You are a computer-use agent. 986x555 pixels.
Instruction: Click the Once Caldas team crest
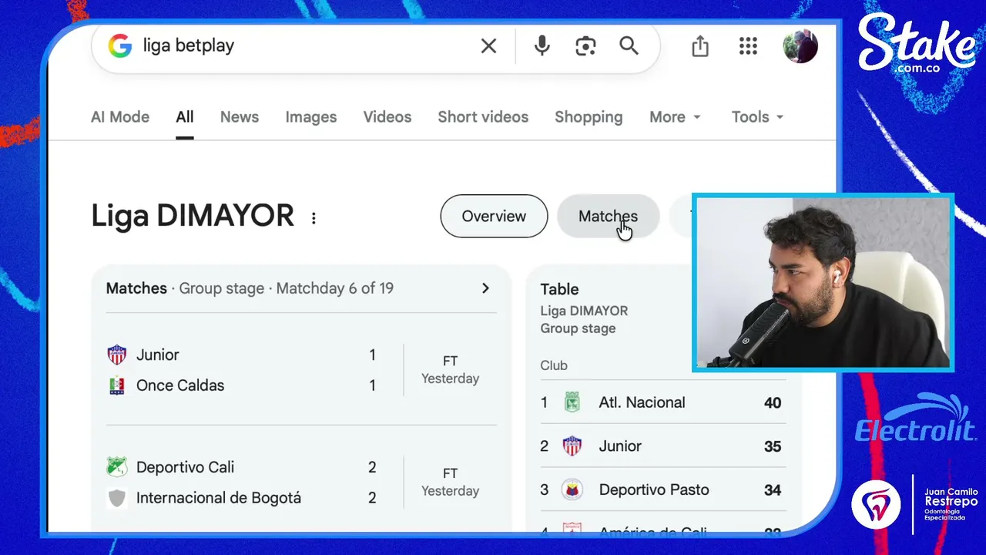tap(116, 385)
